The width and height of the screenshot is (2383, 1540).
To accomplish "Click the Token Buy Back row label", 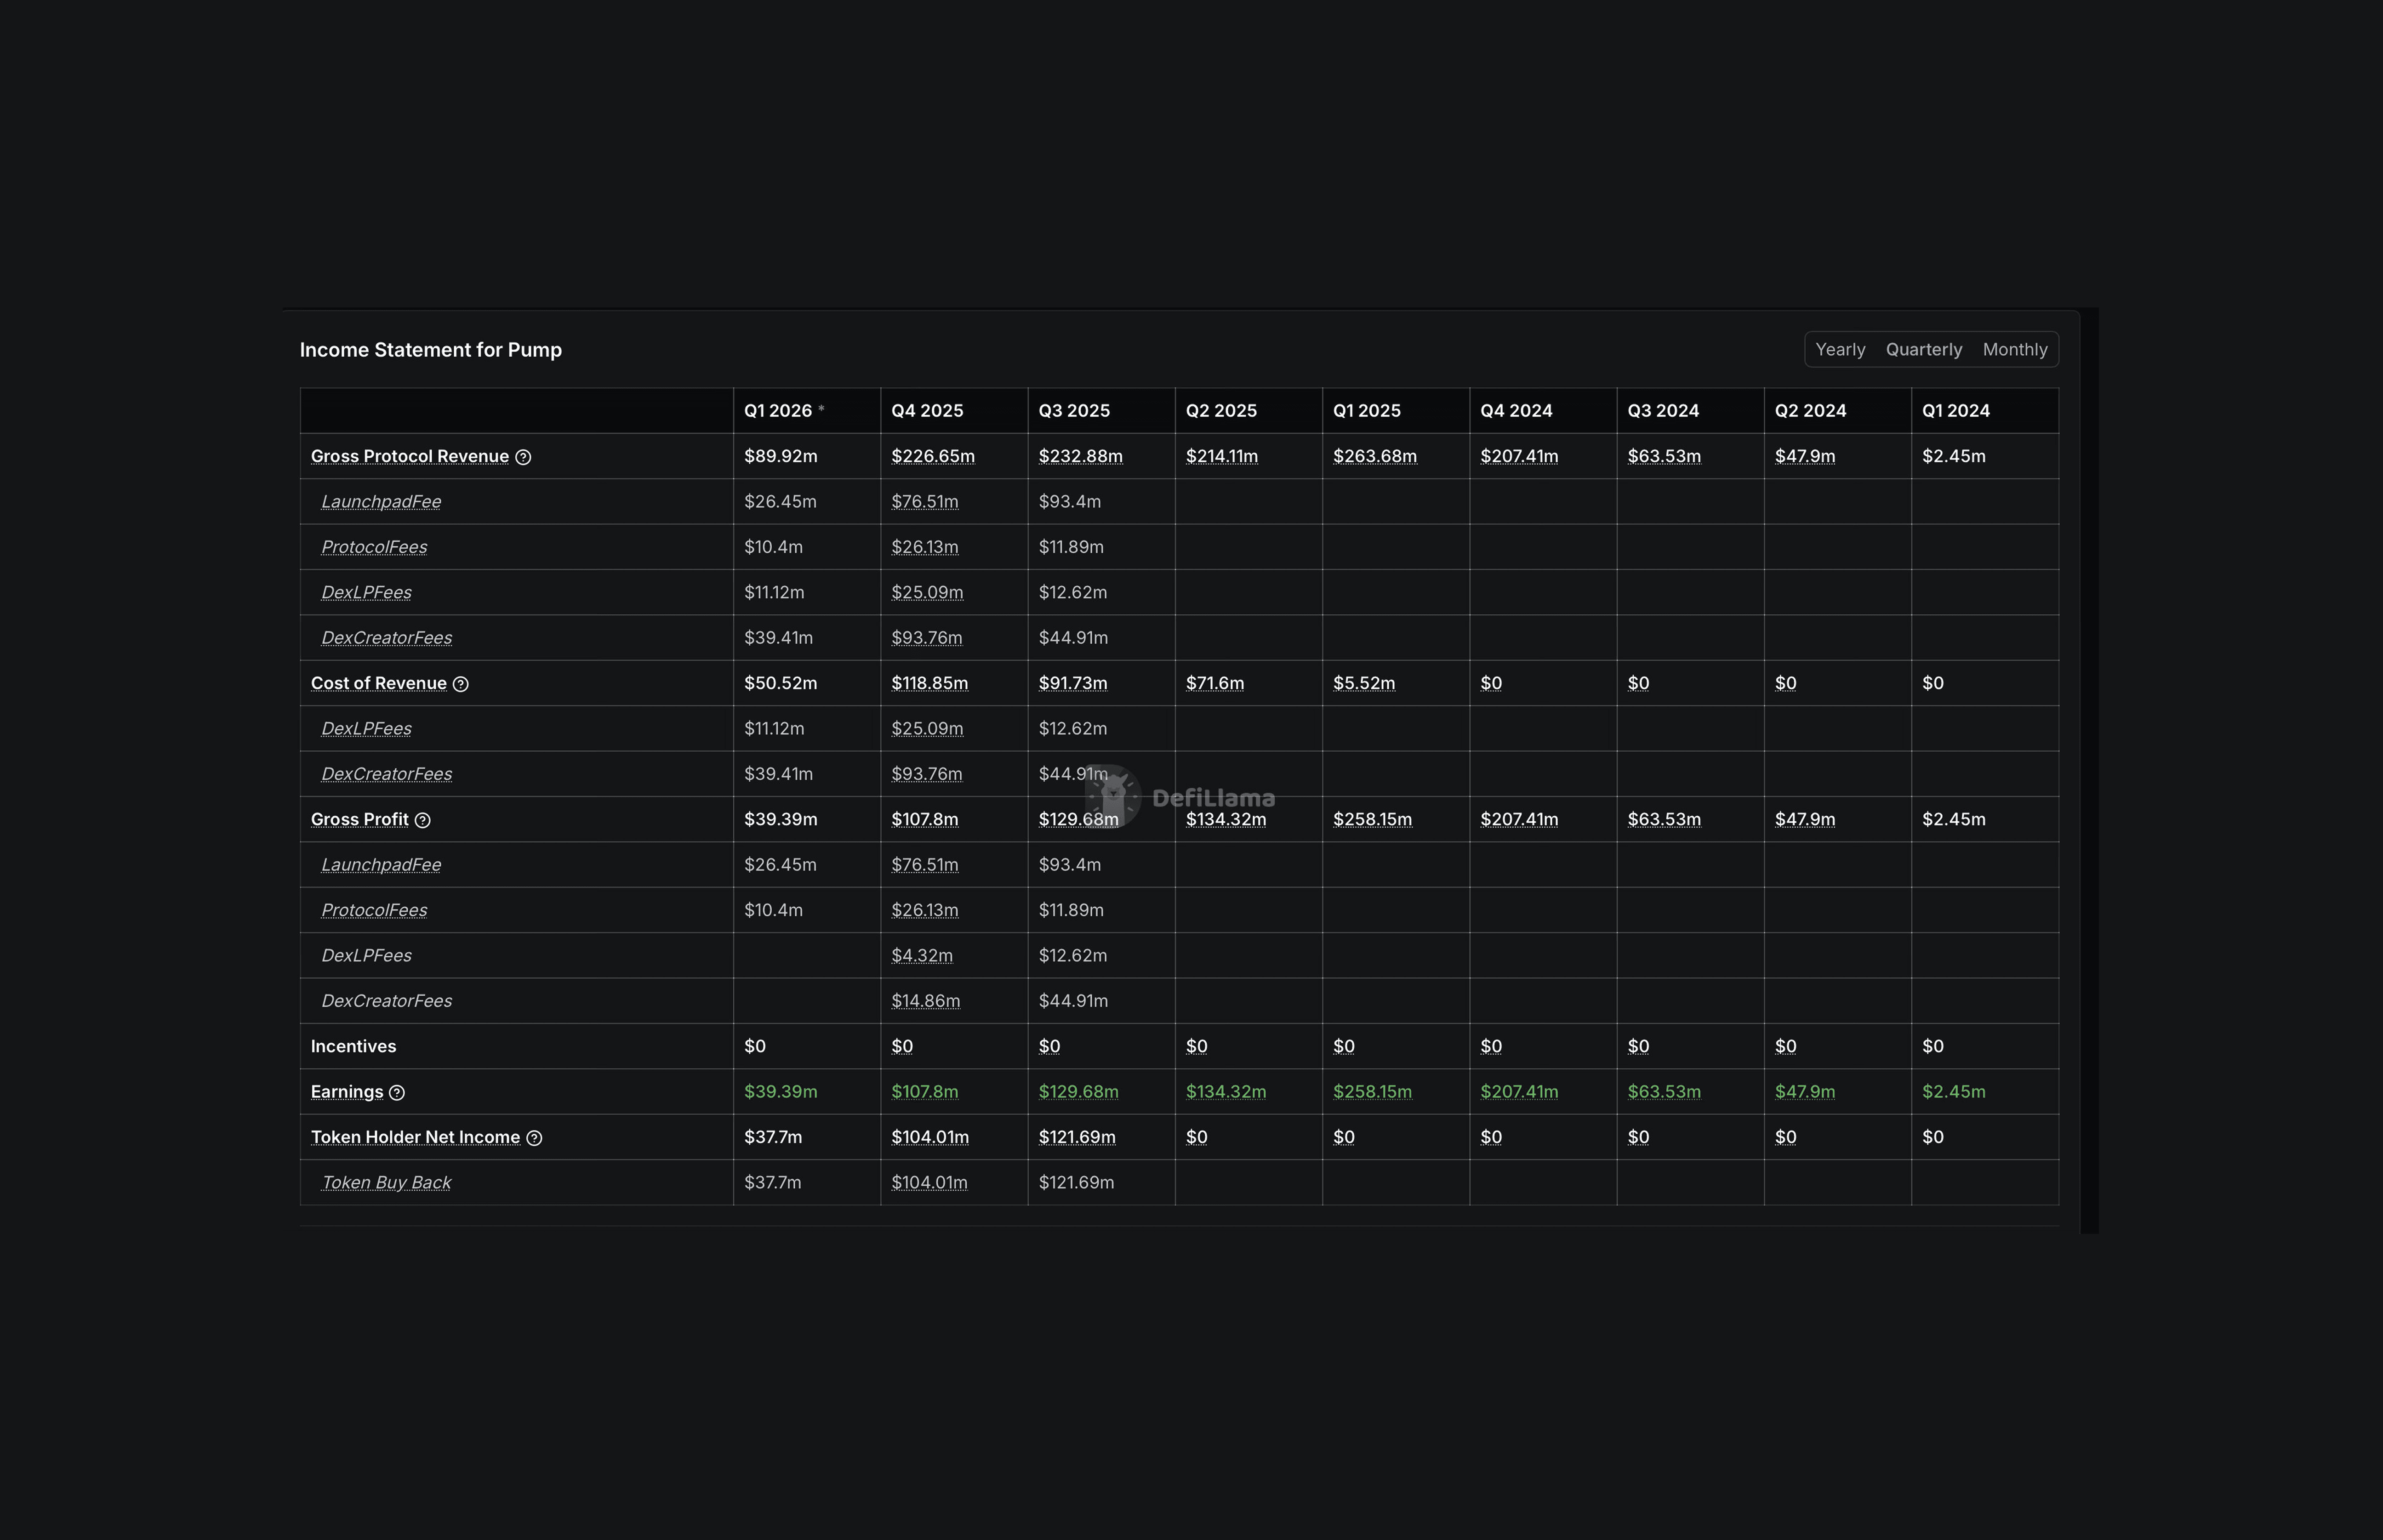I will 386,1182.
